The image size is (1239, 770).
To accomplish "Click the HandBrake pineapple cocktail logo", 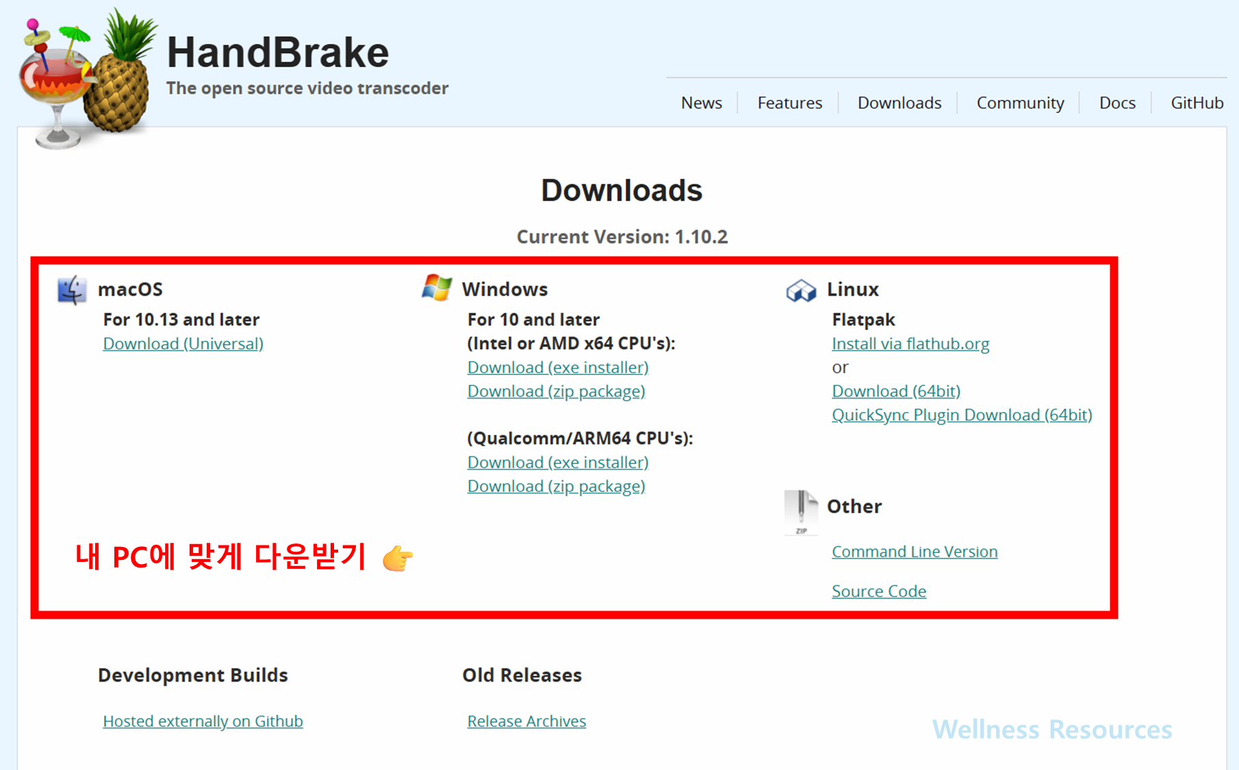I will (x=88, y=79).
